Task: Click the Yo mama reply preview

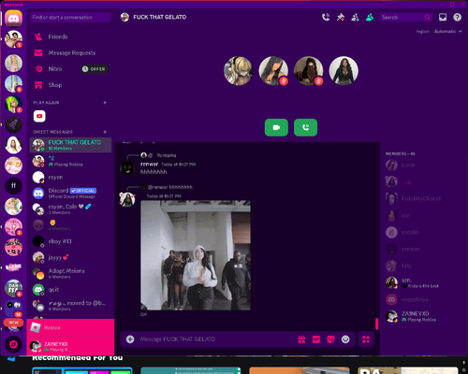Action: coord(167,155)
